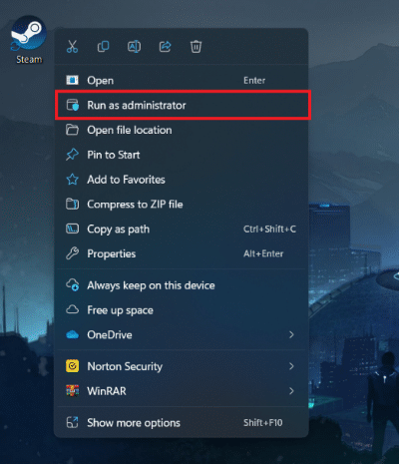399x464 pixels.
Task: Choose Compress to ZIP file
Action: coord(182,205)
